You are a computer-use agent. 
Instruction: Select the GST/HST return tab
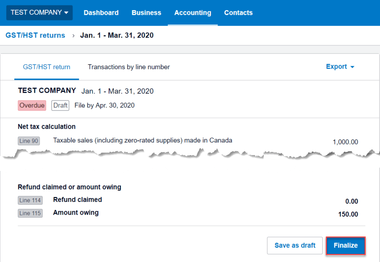47,67
